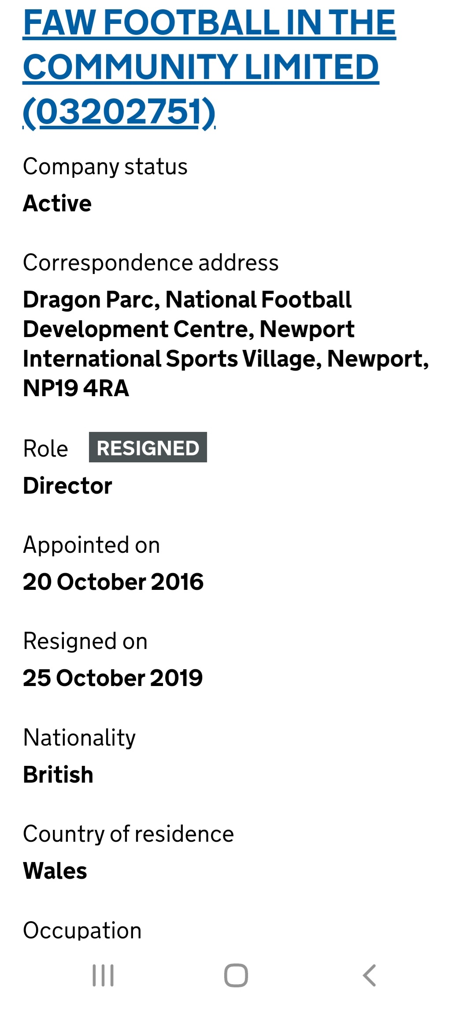
Task: Select the British nationality value
Action: pos(58,775)
